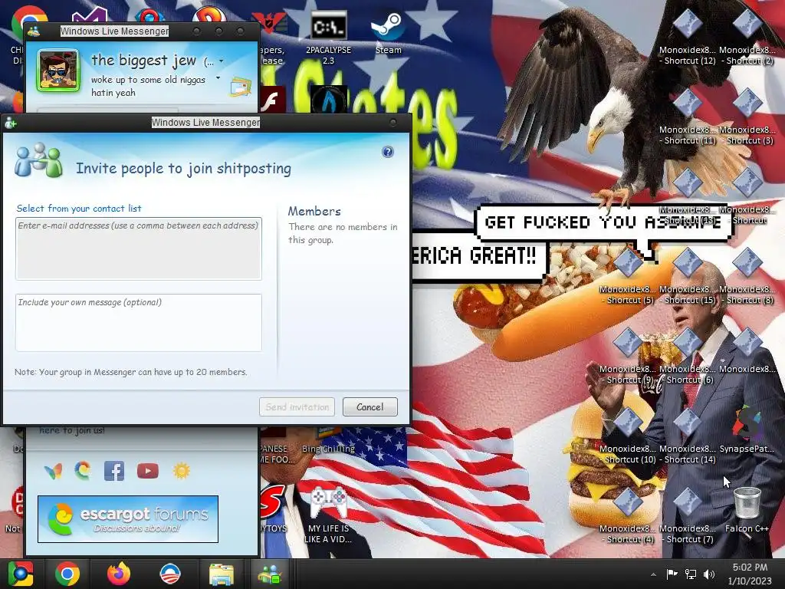
Task: Launch Chrome from the taskbar
Action: pyautogui.click(x=67, y=574)
